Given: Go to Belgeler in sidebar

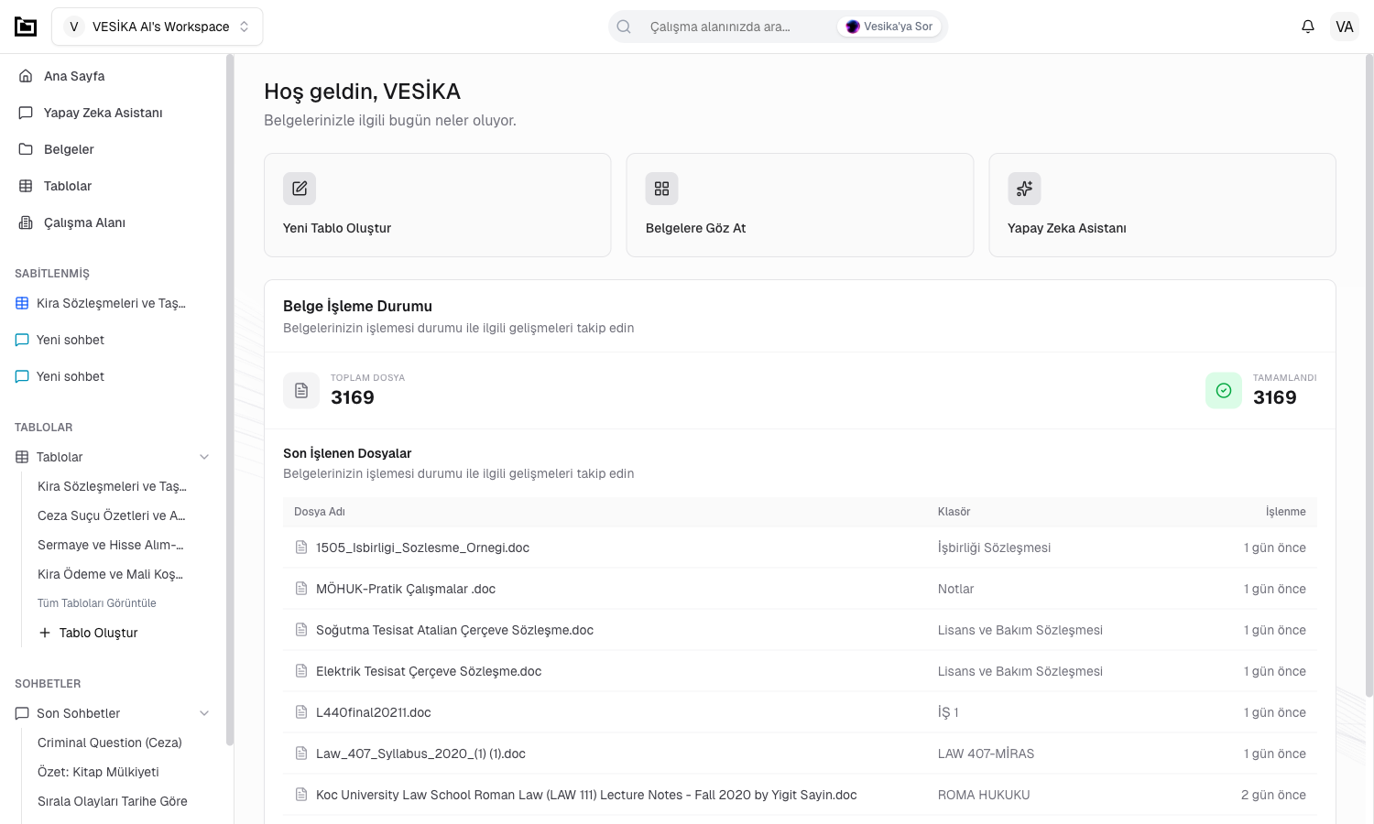Looking at the screenshot, I should 69,149.
